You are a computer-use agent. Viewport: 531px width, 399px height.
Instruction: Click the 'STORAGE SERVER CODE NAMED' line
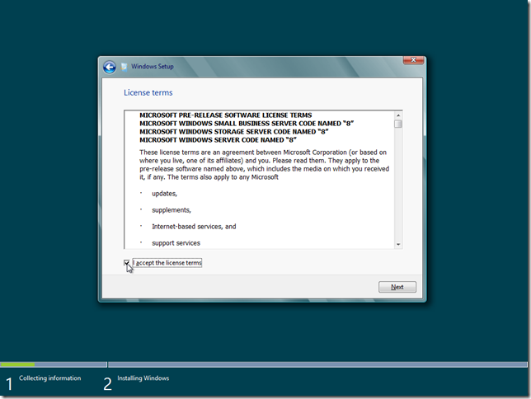(x=234, y=131)
